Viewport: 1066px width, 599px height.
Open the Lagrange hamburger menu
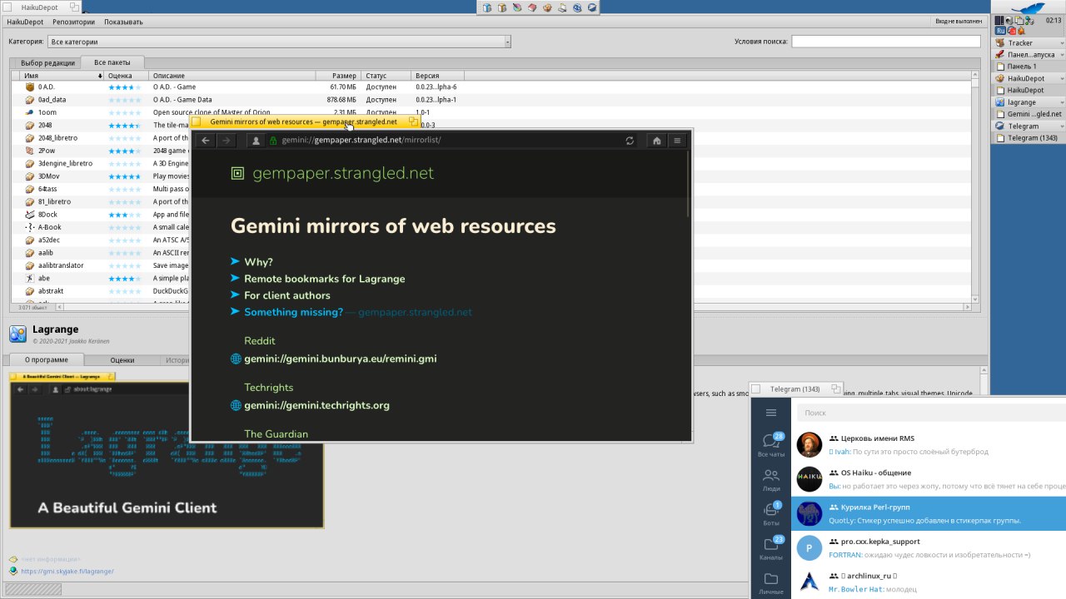pyautogui.click(x=678, y=141)
